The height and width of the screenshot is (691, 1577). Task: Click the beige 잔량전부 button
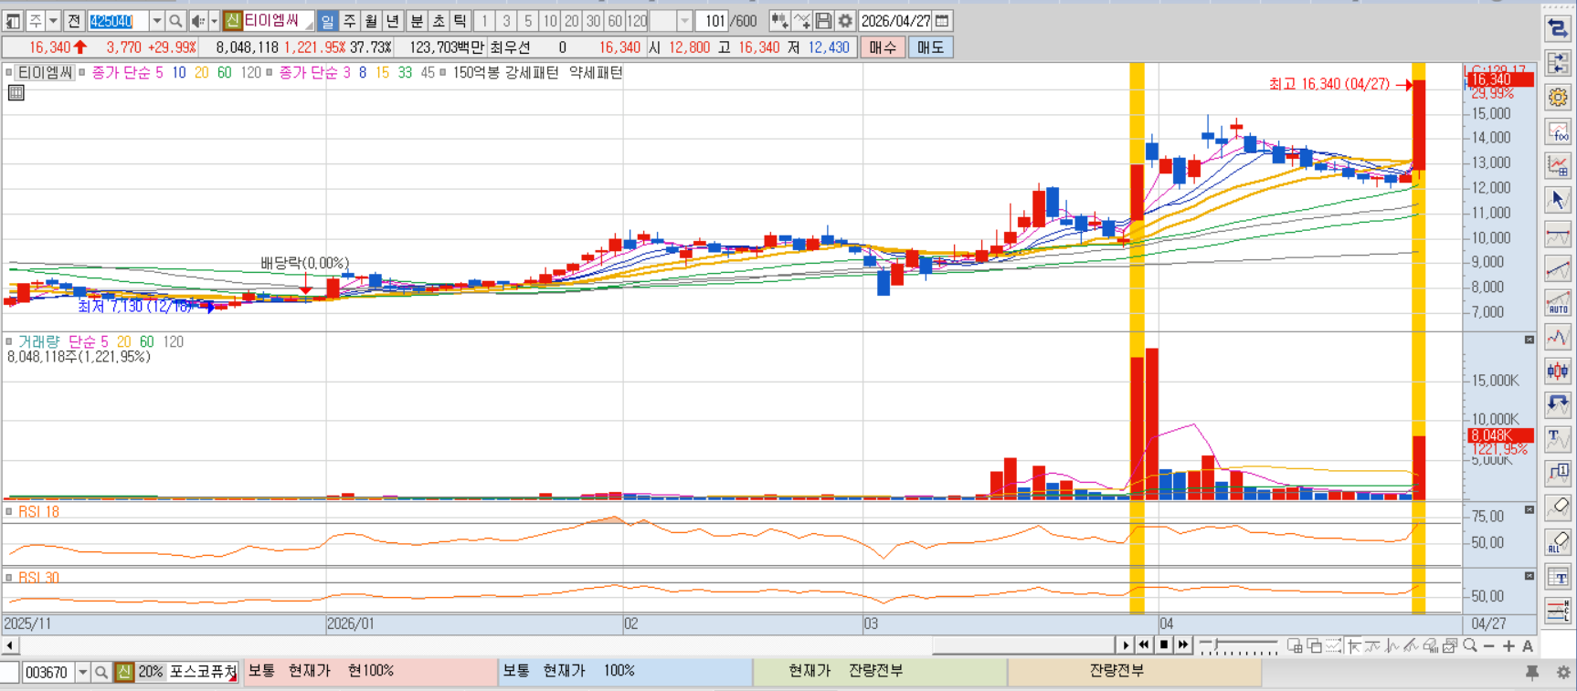(1135, 671)
